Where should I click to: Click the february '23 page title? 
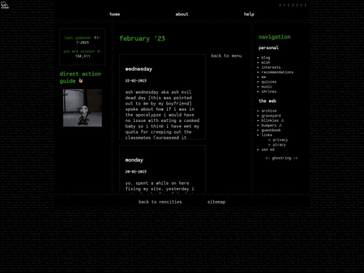click(x=142, y=38)
